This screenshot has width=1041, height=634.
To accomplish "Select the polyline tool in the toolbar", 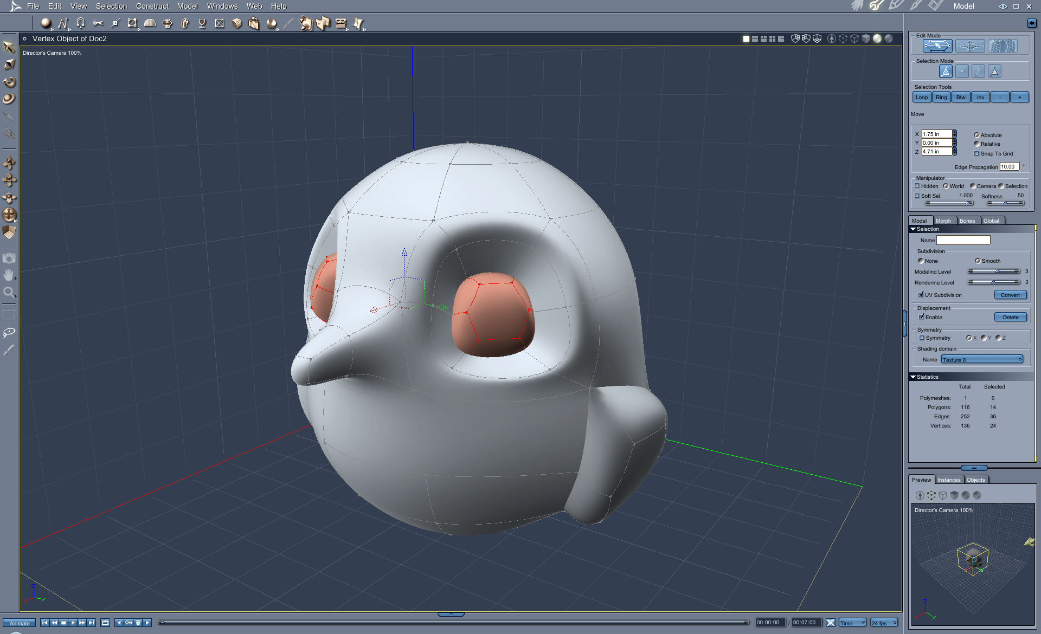I will 63,23.
